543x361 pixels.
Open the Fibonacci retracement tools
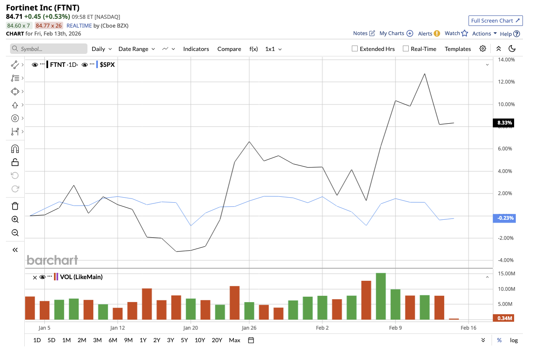pyautogui.click(x=15, y=78)
